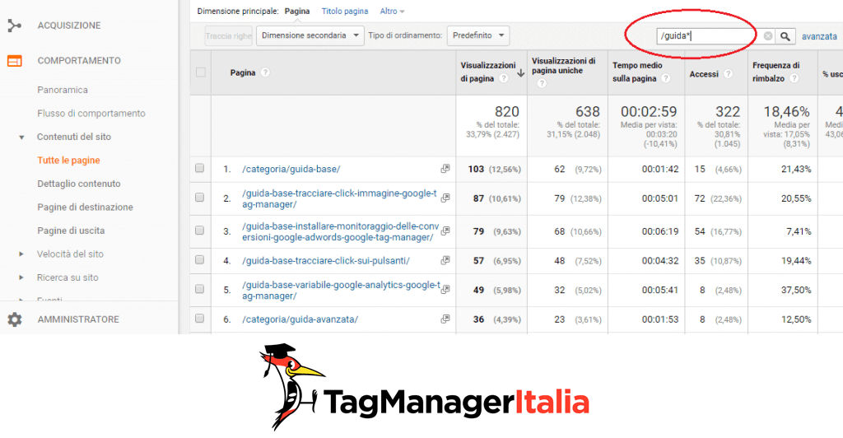843x438 pixels.
Task: Select the Pagina primary dimension
Action: coord(296,11)
